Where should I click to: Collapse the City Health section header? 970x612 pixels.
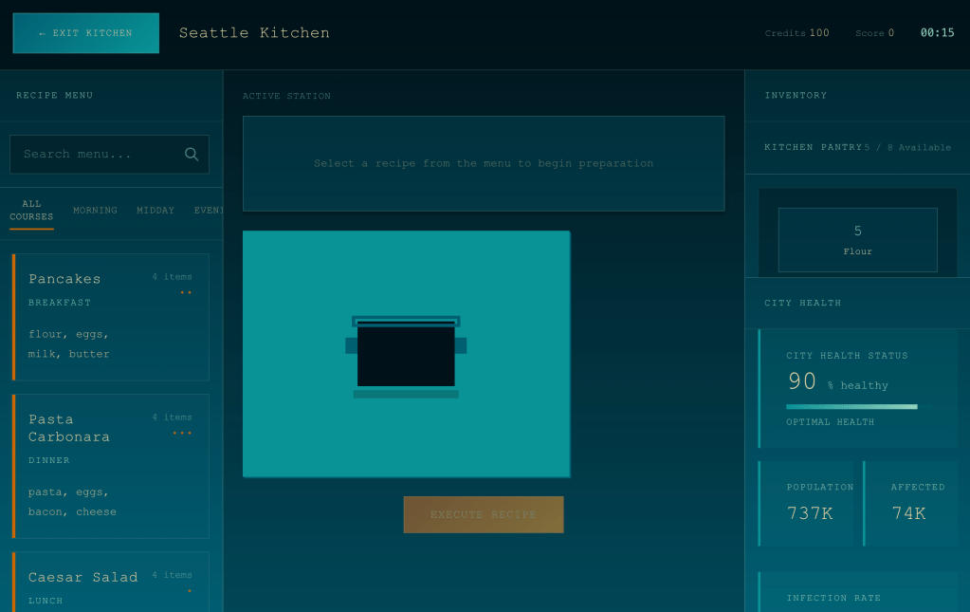[x=857, y=304]
